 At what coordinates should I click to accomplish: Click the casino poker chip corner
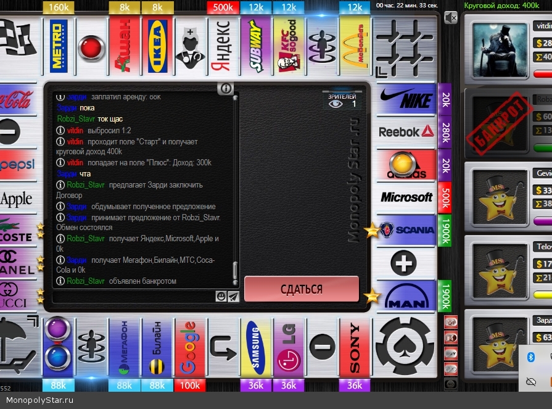point(405,347)
